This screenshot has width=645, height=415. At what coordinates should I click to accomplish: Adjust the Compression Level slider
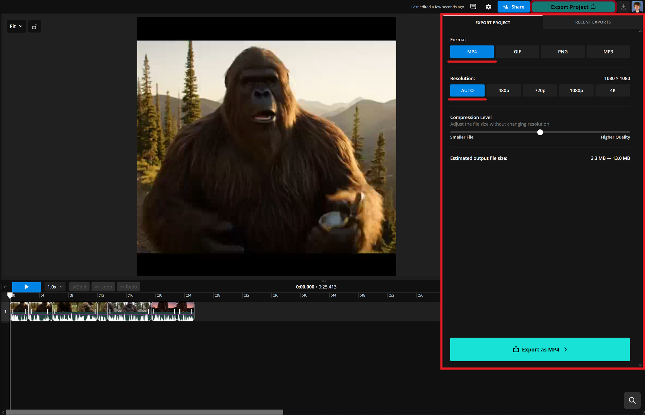point(541,132)
